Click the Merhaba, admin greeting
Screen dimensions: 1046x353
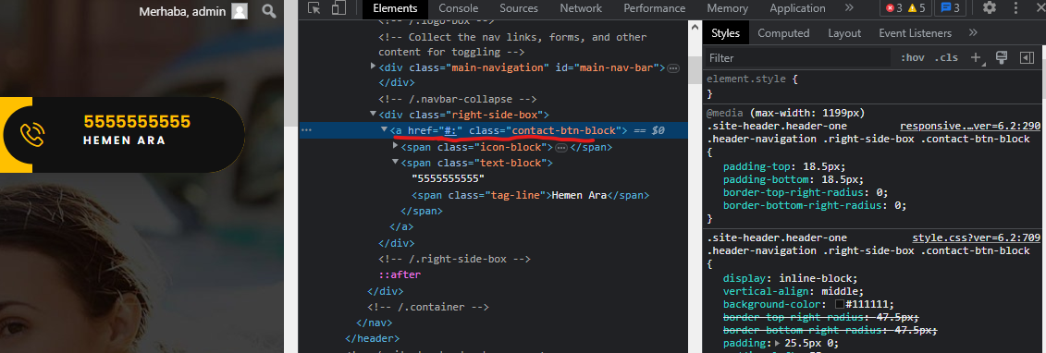[182, 11]
